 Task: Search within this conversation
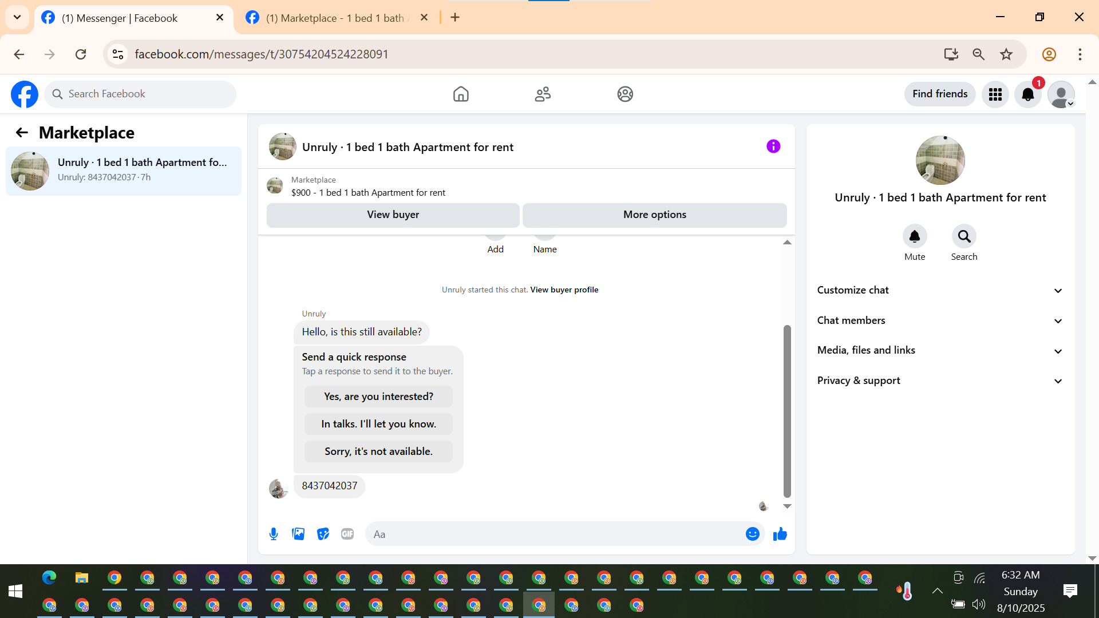click(x=964, y=236)
